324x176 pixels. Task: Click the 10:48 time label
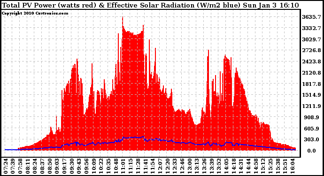tap(116, 167)
